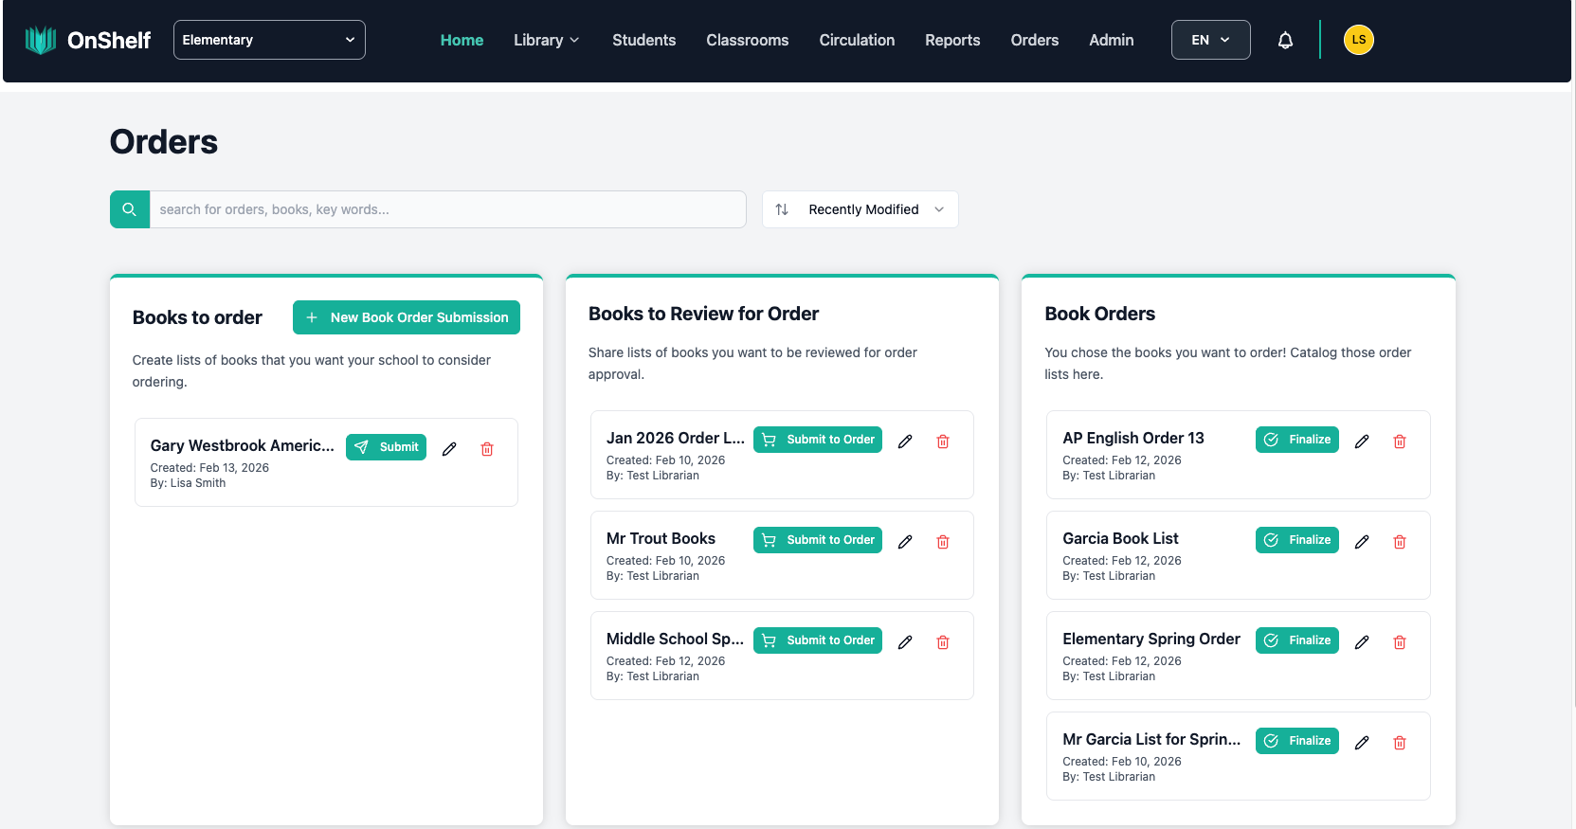
Task: Delete the Elementary Spring Order list
Action: point(1400,642)
